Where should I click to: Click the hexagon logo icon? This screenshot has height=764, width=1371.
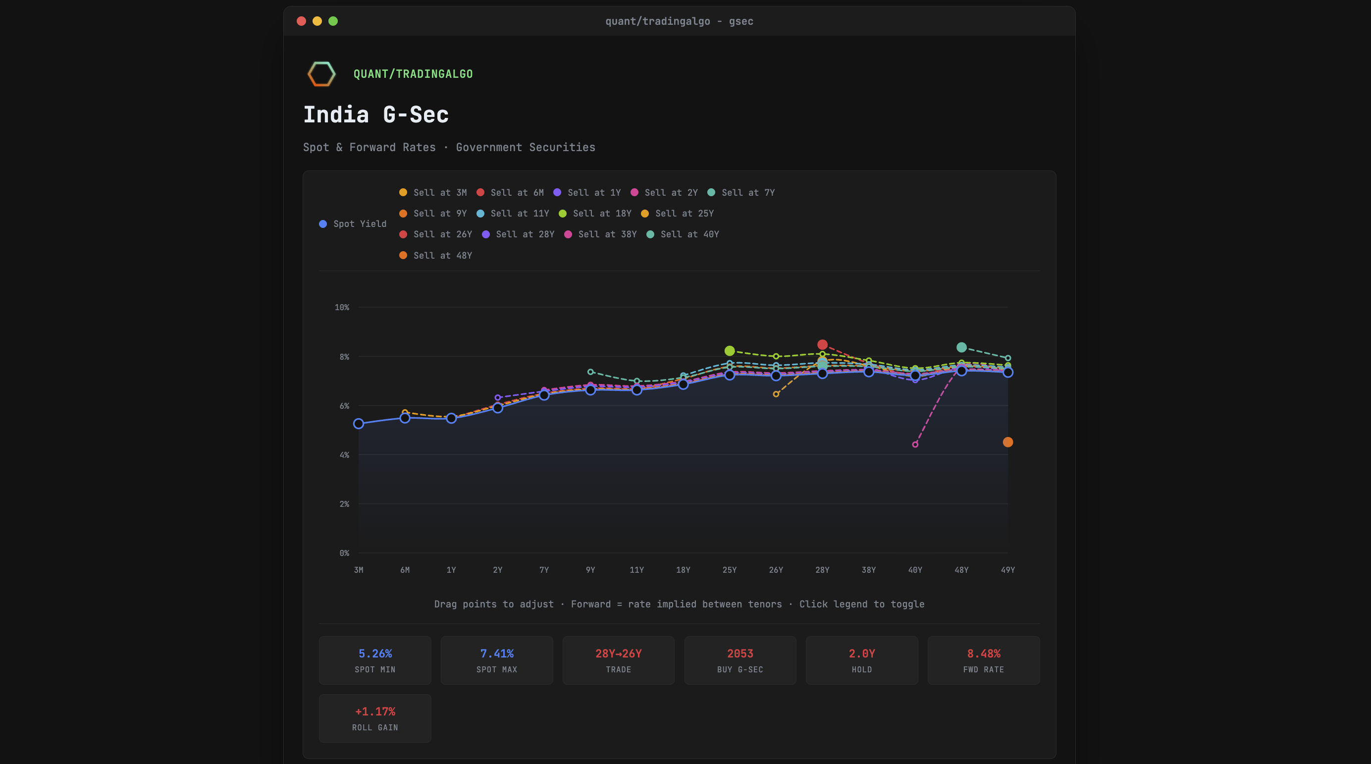point(321,74)
